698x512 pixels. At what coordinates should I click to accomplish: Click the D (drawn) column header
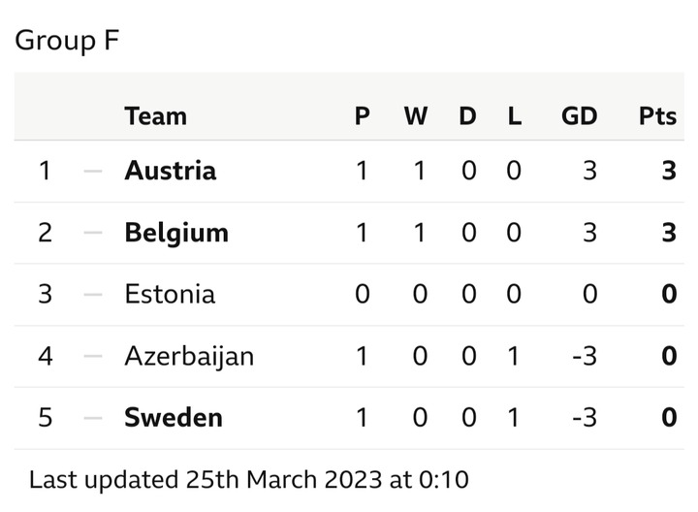(468, 116)
